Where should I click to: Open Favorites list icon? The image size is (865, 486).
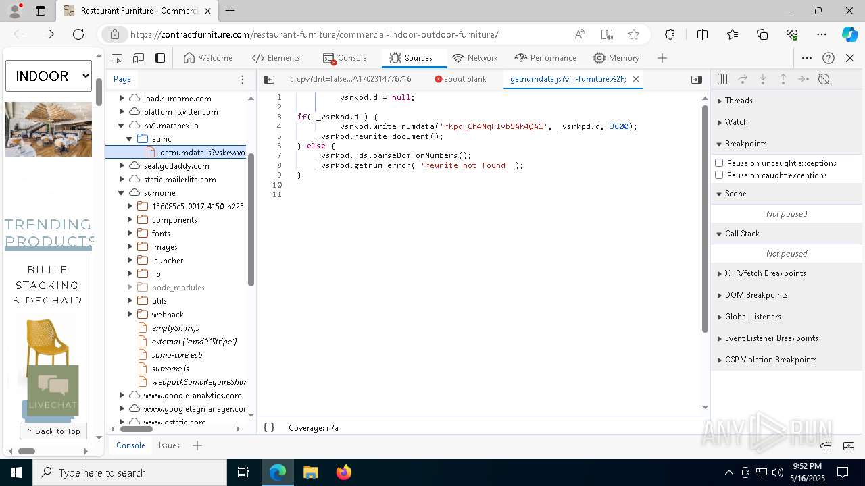pyautogui.click(x=733, y=34)
